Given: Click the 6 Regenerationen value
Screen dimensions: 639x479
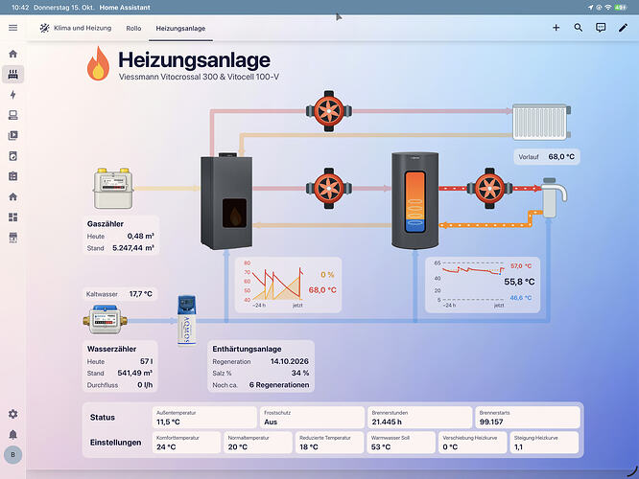Looking at the screenshot, I should [279, 385].
